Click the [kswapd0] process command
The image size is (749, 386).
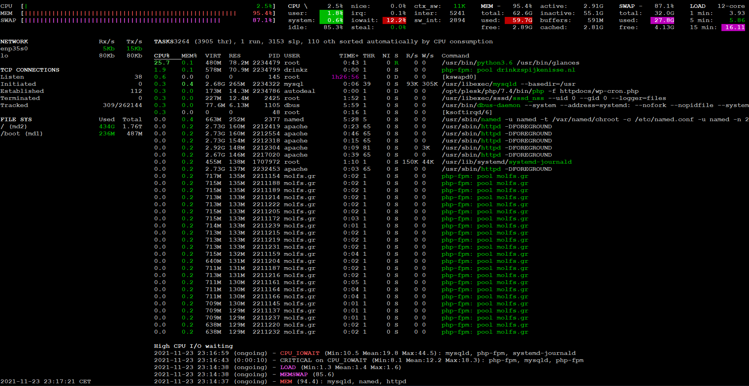[459, 77]
